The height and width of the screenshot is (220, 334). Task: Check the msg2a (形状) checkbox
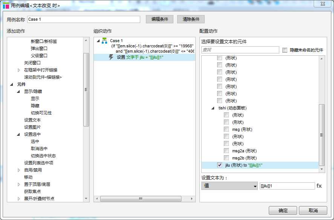[226, 151]
